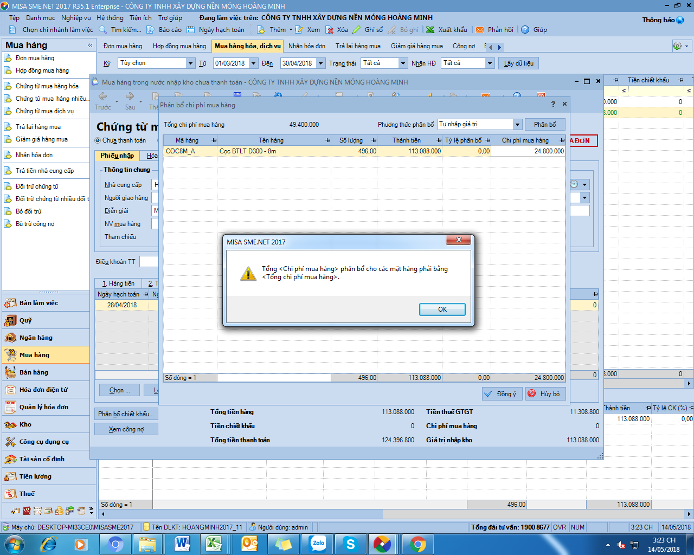Open the Quản lý hóa đơn module
Screen dimensions: 694x555
[x=46, y=407]
